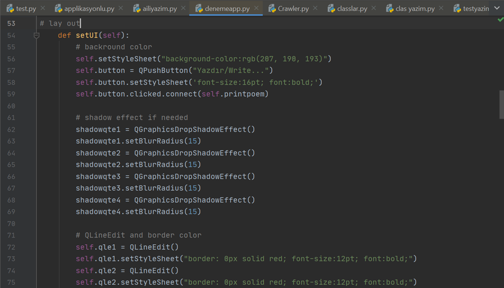Select the classlar.py tab
Viewport: 504px width, 288px height.
[352, 8]
